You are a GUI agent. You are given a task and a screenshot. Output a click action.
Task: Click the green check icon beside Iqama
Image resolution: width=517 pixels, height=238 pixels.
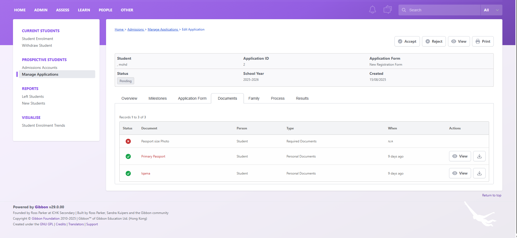point(128,173)
